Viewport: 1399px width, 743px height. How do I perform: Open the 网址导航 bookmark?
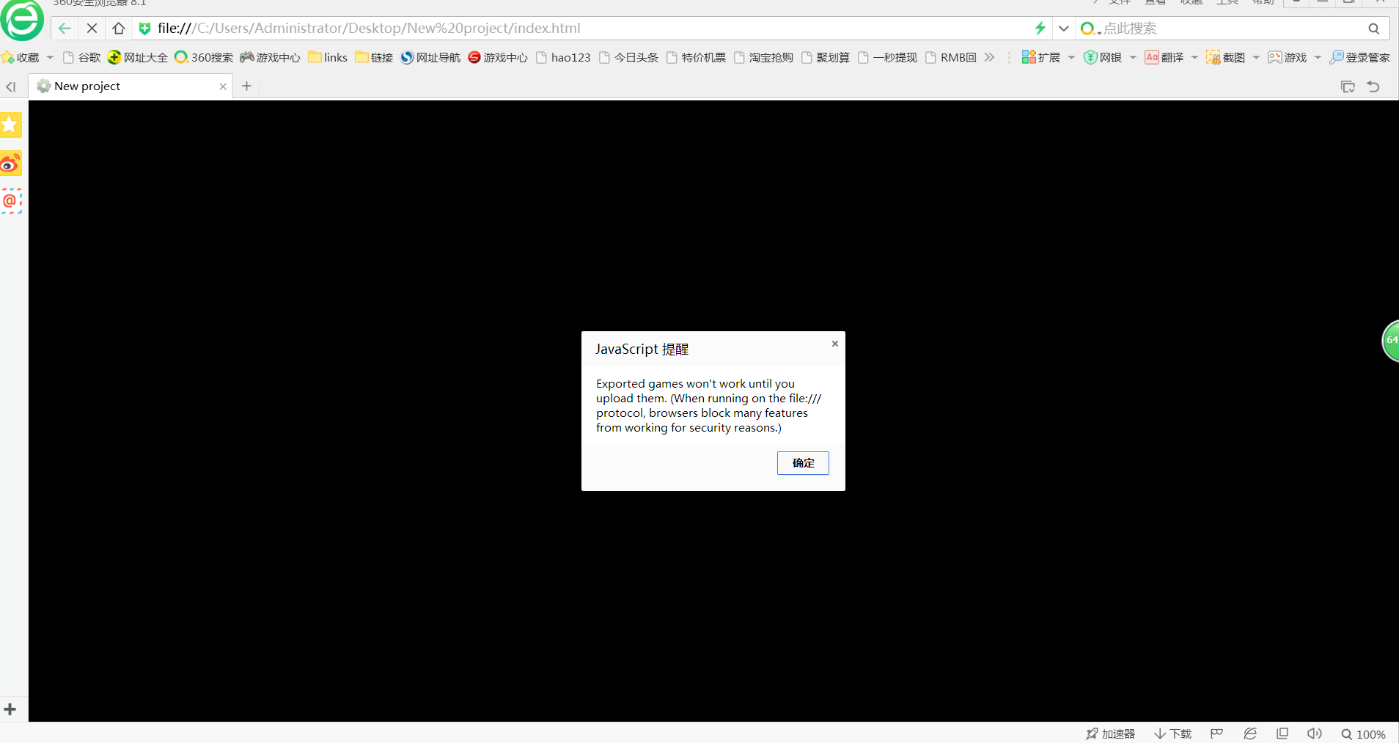pos(430,57)
